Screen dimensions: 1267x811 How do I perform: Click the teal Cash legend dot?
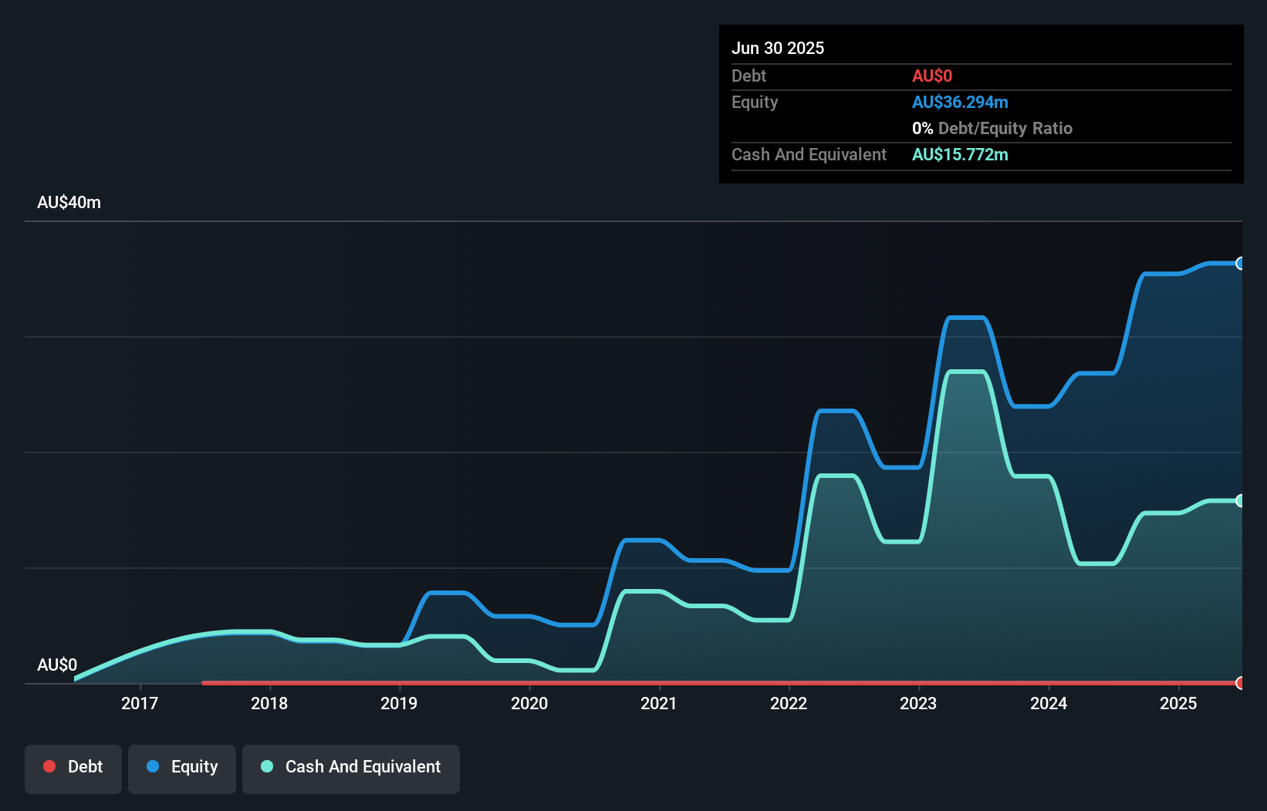click(267, 766)
